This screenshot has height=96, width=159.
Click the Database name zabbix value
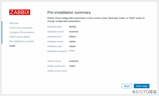(x=72, y=42)
